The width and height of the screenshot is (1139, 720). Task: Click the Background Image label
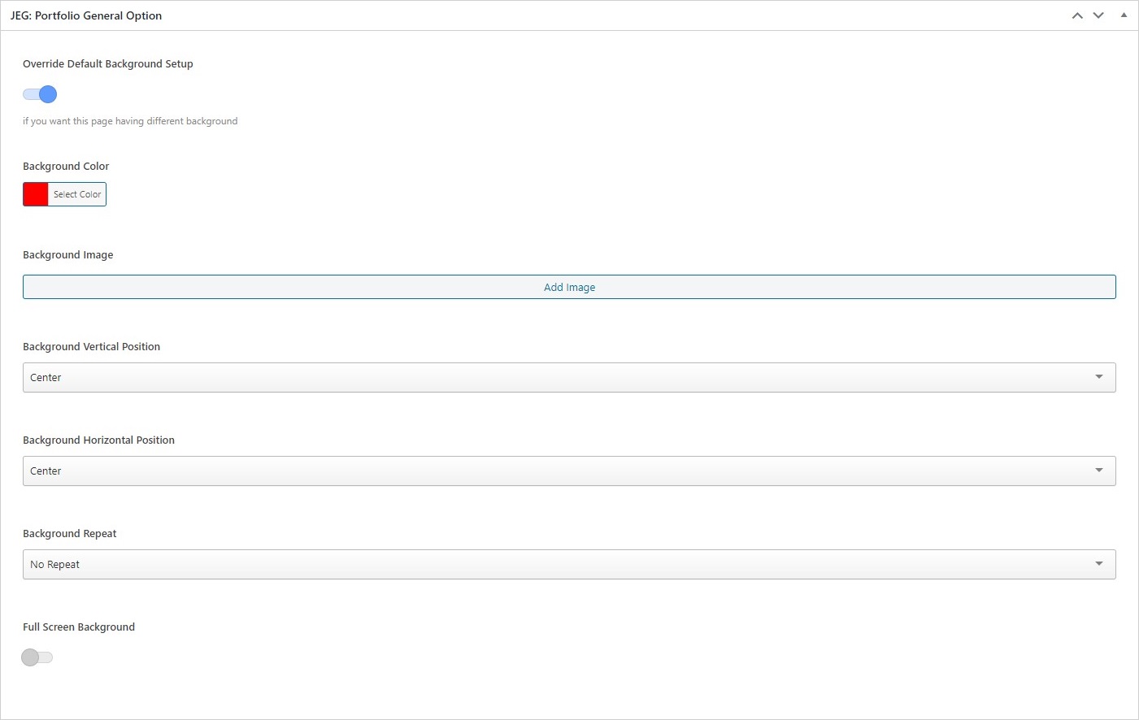(68, 255)
